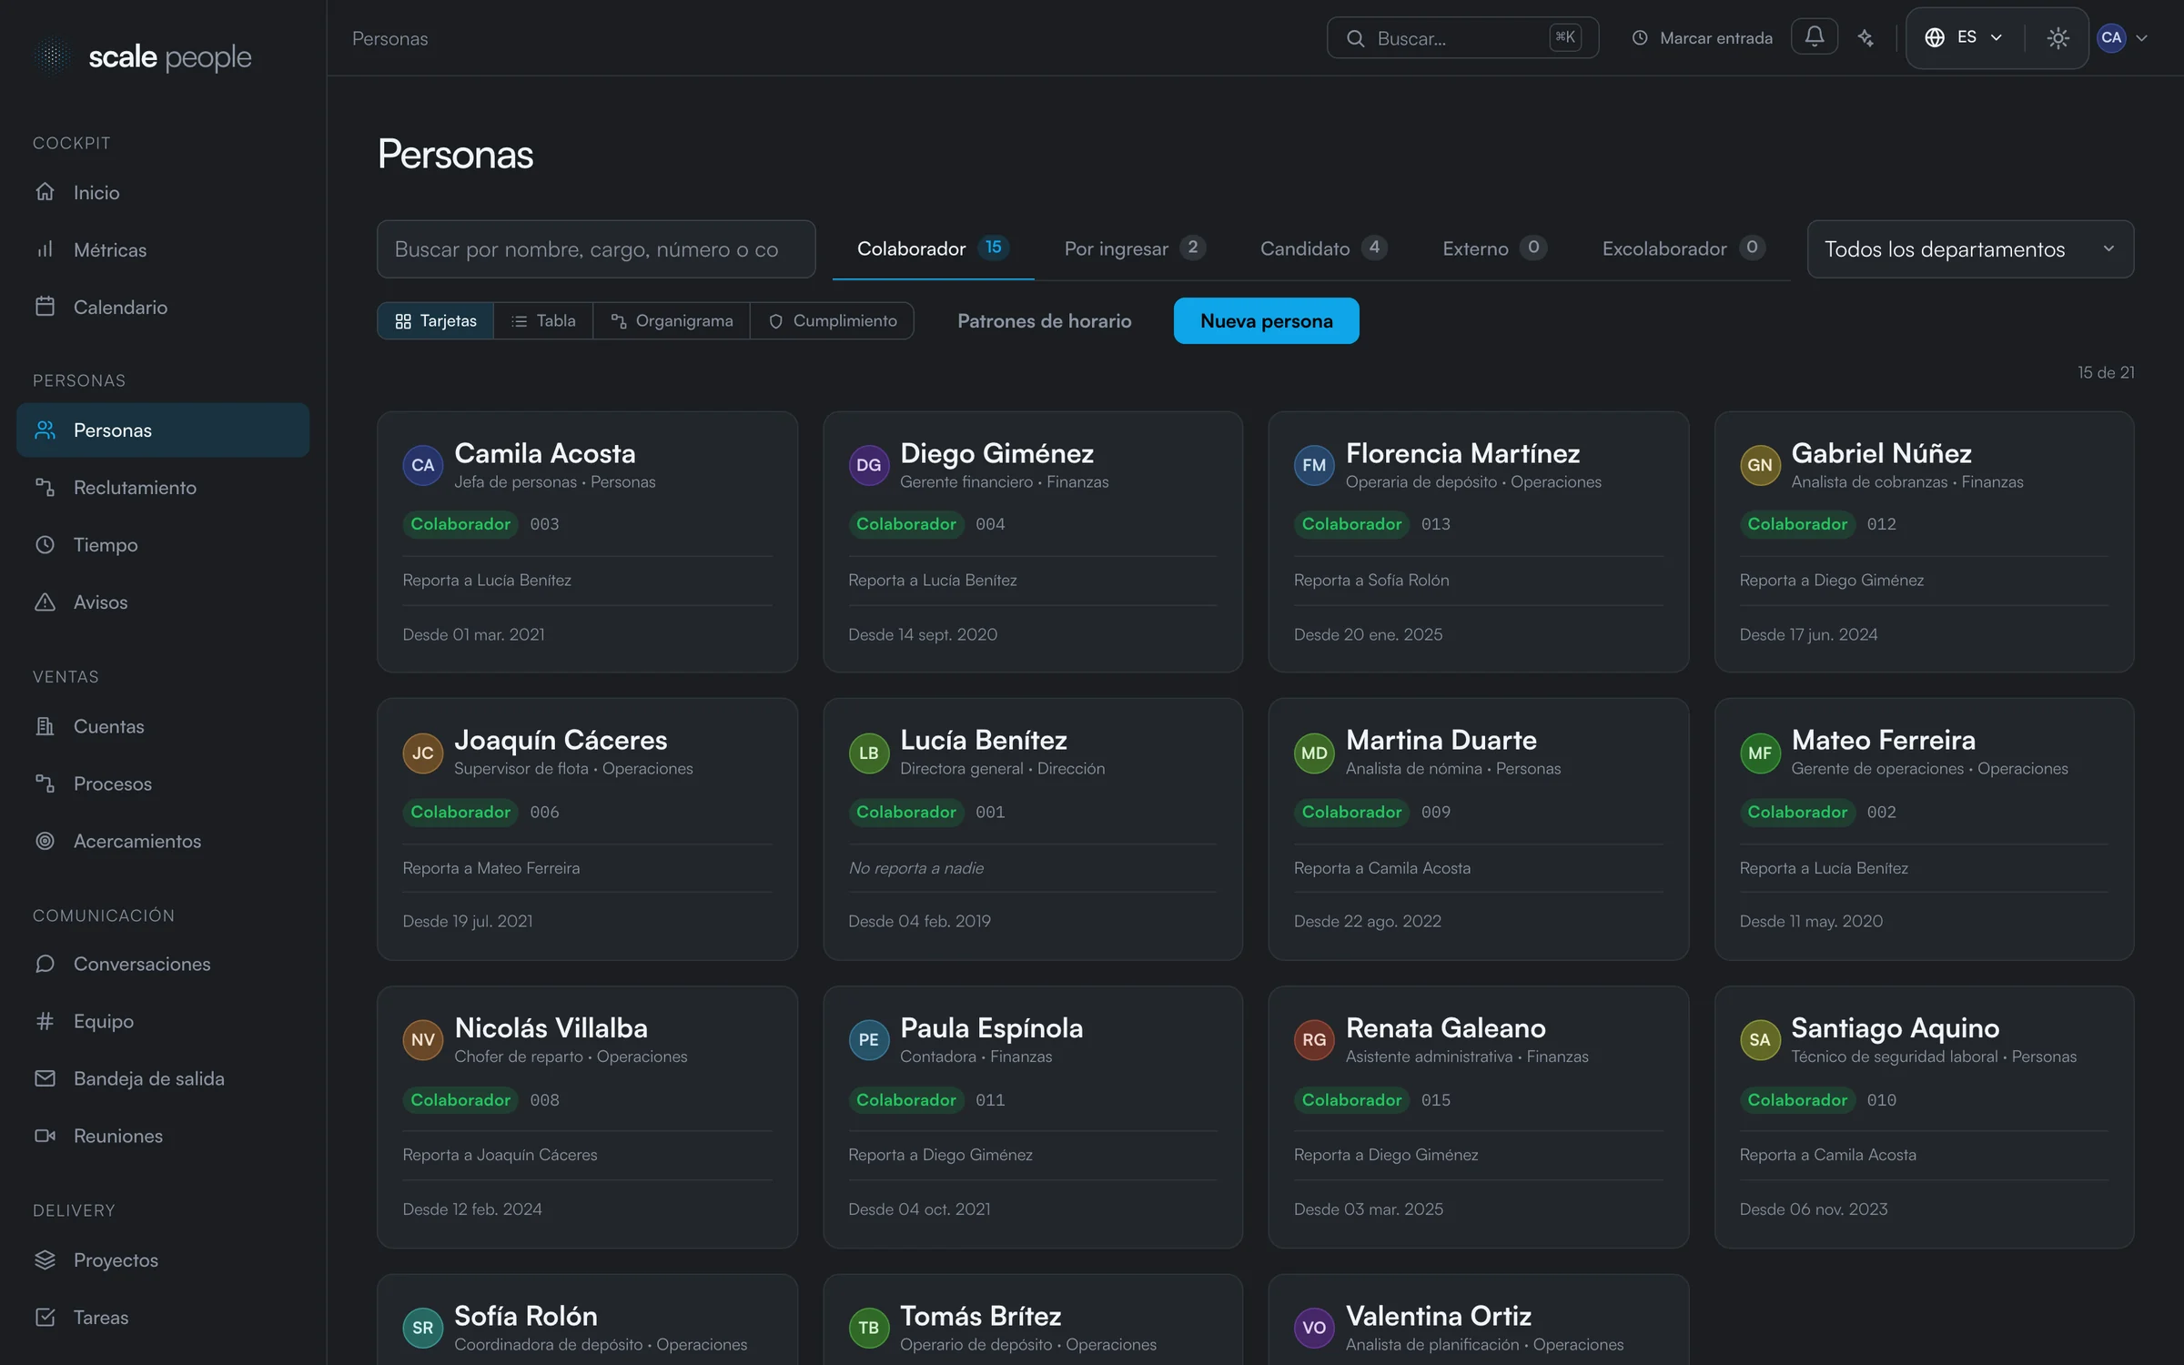The image size is (2184, 1365).
Task: Expand the CA user profile menu
Action: (x=2123, y=37)
